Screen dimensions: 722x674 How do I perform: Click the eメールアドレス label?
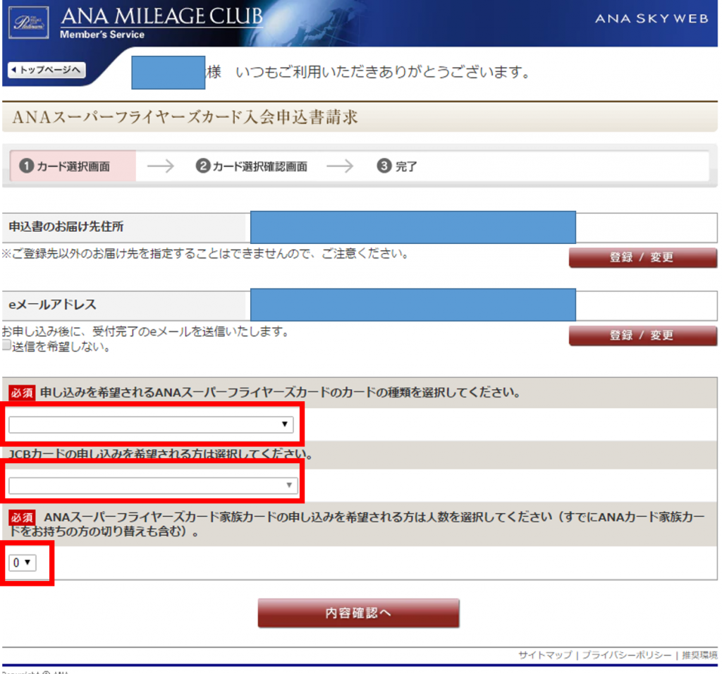tap(52, 305)
